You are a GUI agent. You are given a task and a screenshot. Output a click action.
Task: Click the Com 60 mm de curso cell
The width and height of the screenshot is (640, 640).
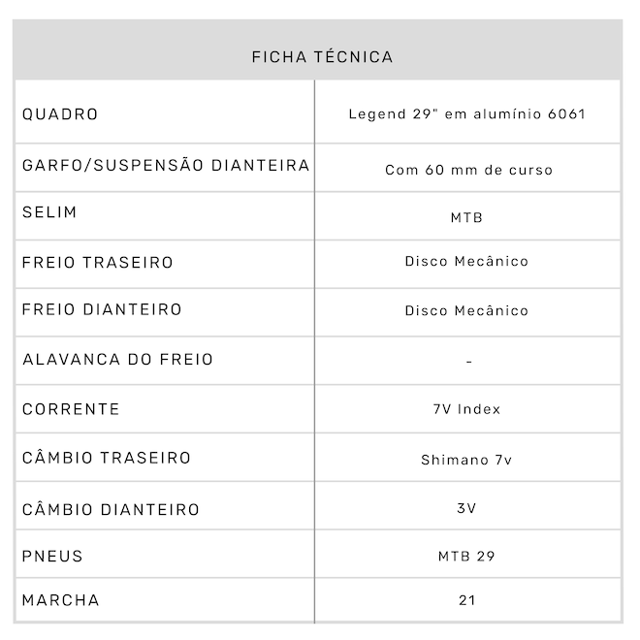click(x=468, y=170)
